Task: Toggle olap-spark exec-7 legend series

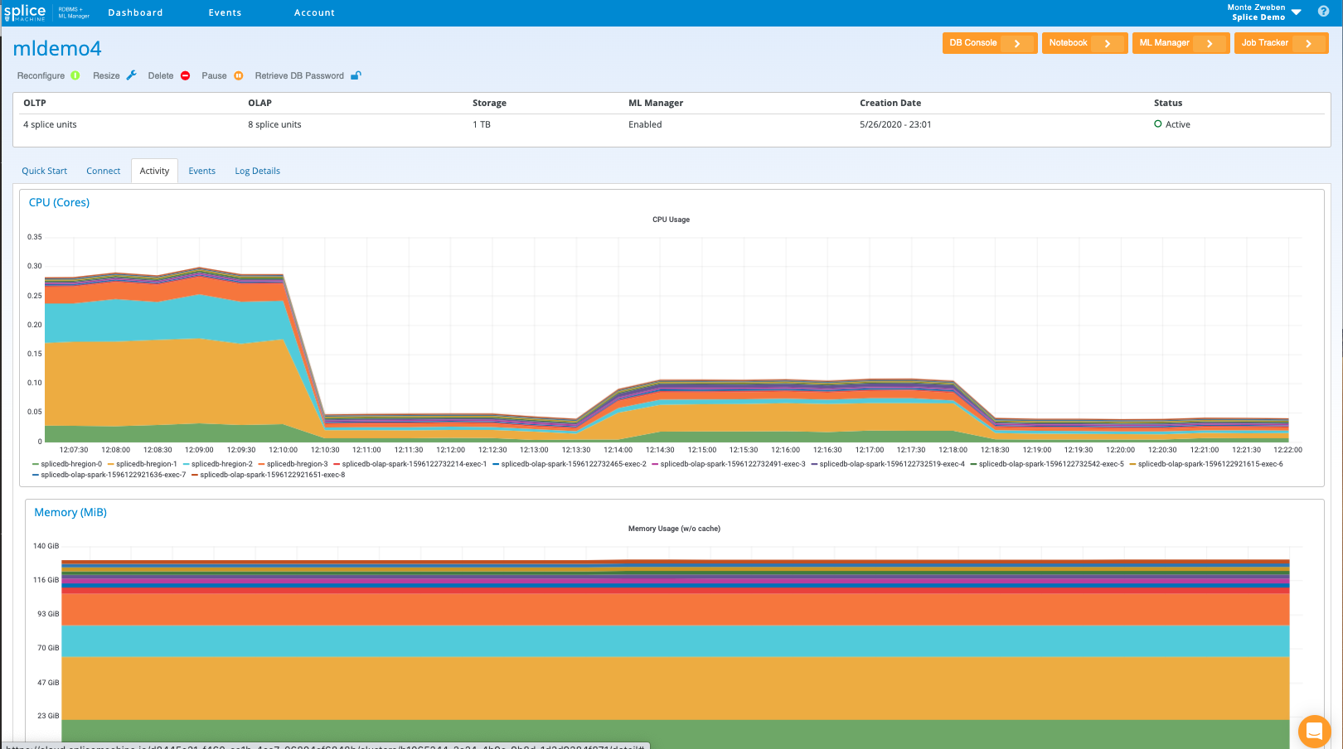Action: point(109,475)
